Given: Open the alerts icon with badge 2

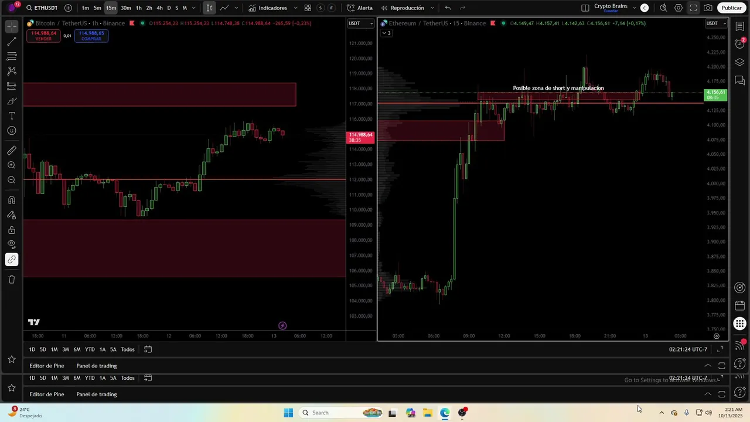Looking at the screenshot, I should pyautogui.click(x=740, y=44).
